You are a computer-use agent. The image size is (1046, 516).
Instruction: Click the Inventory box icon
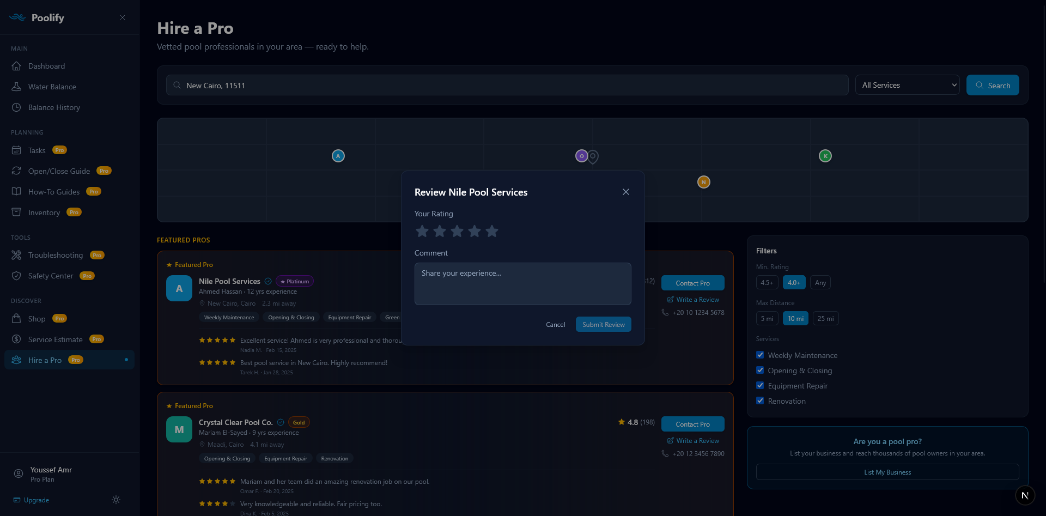click(16, 212)
